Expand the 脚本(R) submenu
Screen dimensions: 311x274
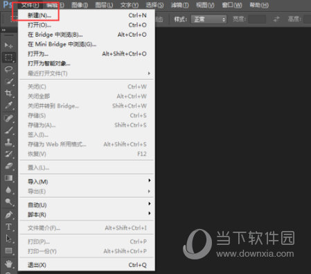tap(150, 213)
